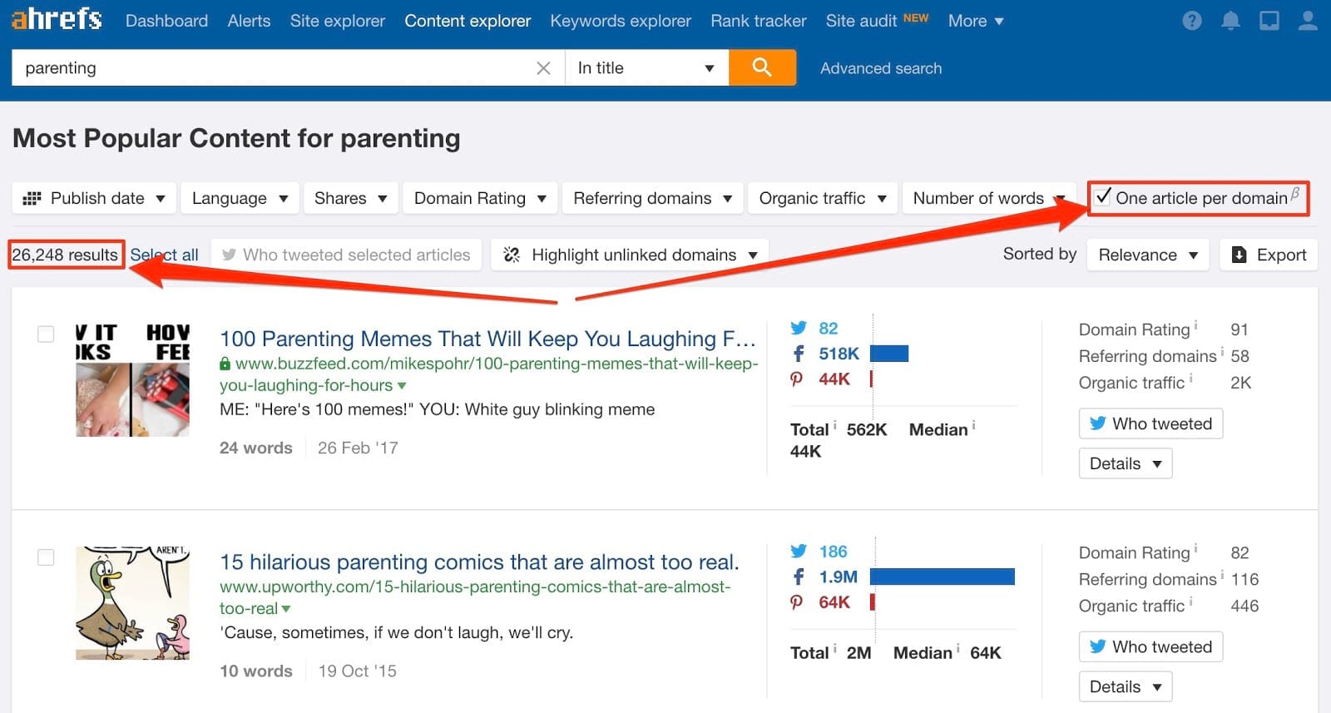1331x713 pixels.
Task: Click the green lock icon beside buzzfeed URL
Action: pos(225,364)
